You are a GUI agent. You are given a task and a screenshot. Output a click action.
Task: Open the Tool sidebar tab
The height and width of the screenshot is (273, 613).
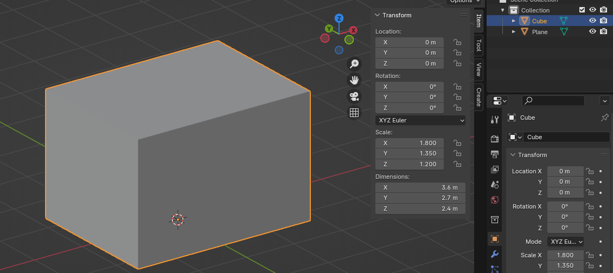click(x=478, y=45)
